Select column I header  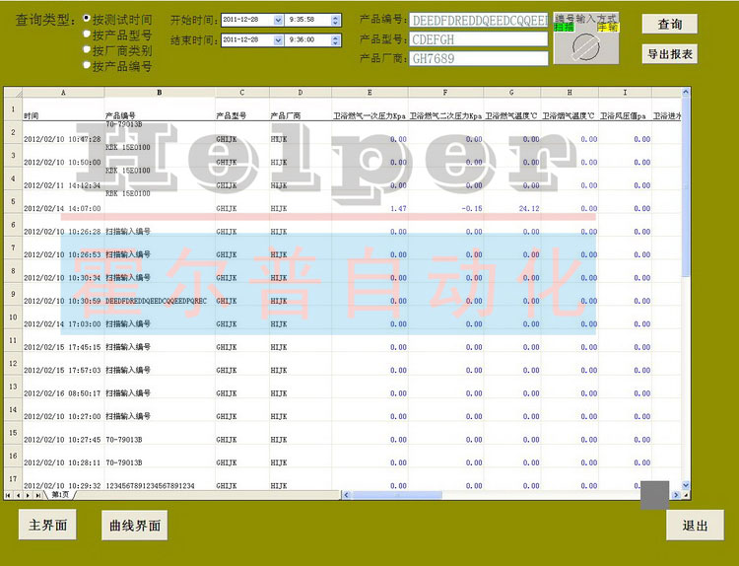click(626, 93)
